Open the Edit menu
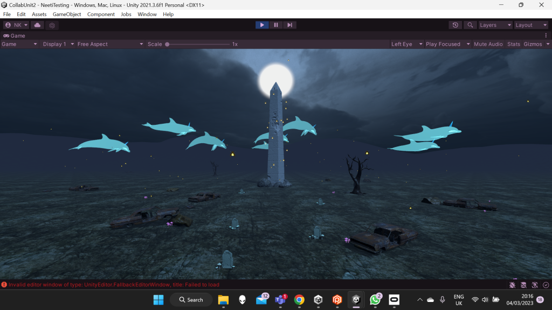This screenshot has width=552, height=310. [21, 14]
